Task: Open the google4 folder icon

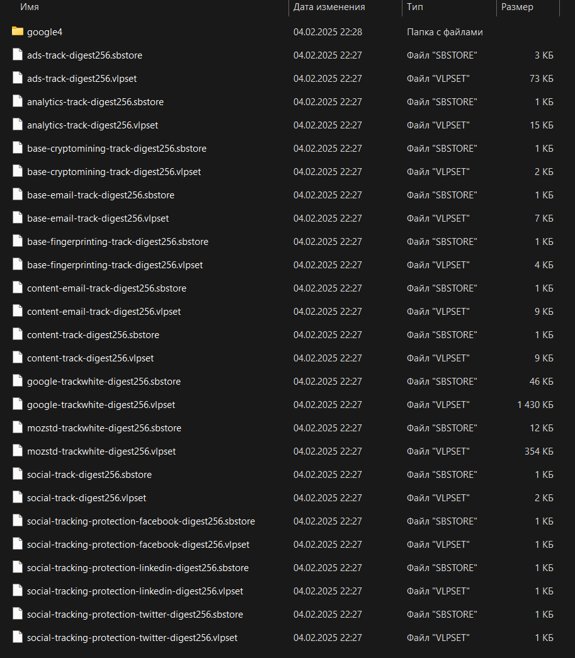Action: (18, 31)
